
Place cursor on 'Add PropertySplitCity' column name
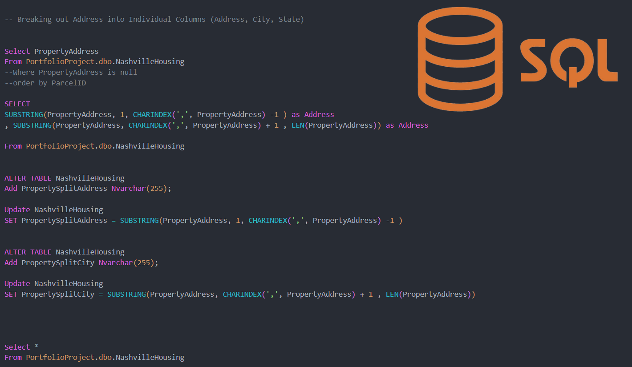(x=58, y=262)
